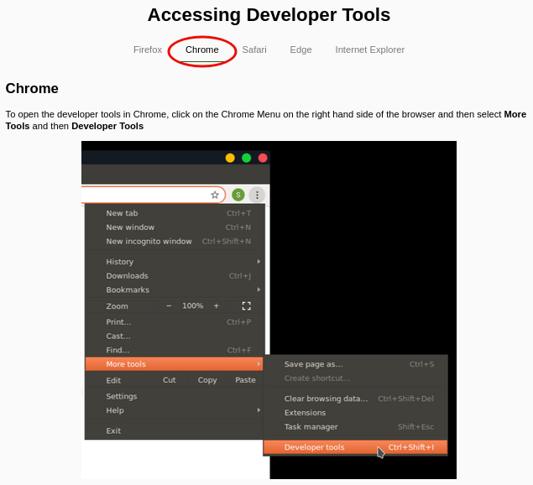This screenshot has height=485, width=533.
Task: Open the Chrome three-dot menu
Action: pos(257,195)
